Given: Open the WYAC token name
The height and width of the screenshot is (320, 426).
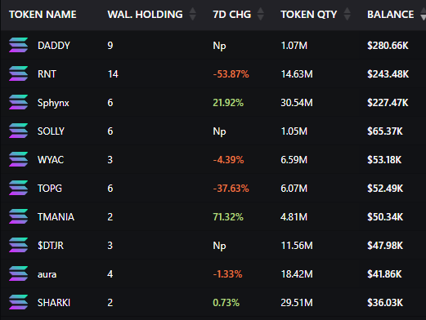Looking at the screenshot, I should 51,160.
